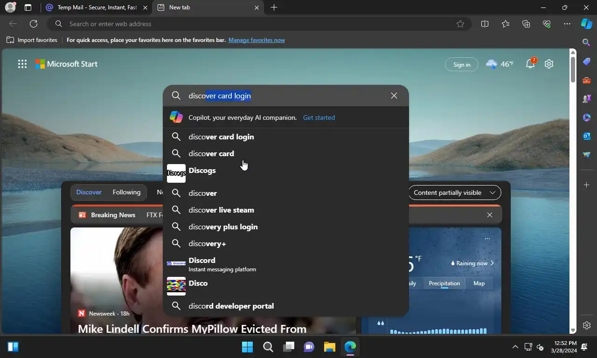Add page to favorites star icon
The image size is (597, 358).
pyautogui.click(x=460, y=24)
